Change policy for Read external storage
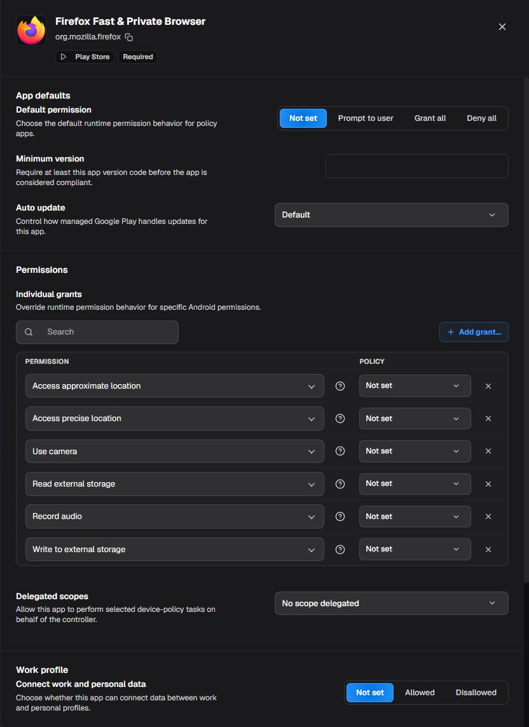The height and width of the screenshot is (727, 529). (x=415, y=483)
